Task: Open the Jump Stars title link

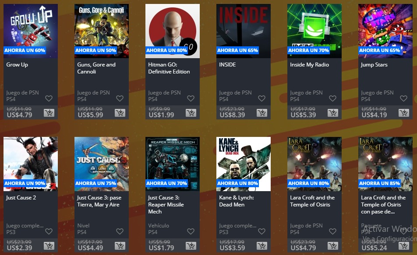Action: point(374,65)
